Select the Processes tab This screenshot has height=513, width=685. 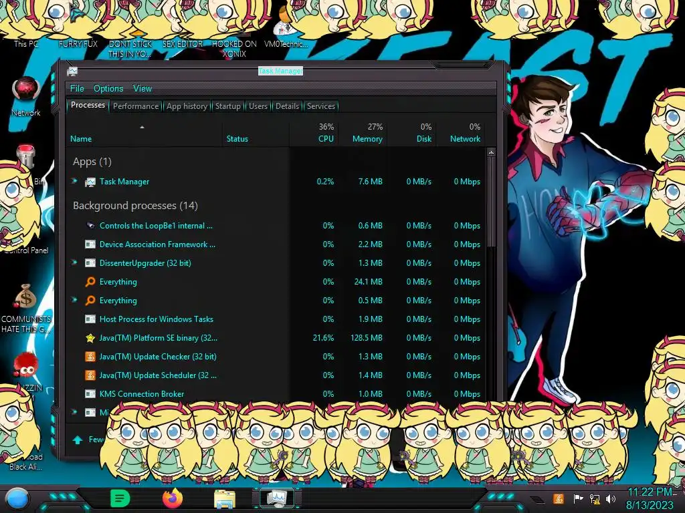88,105
